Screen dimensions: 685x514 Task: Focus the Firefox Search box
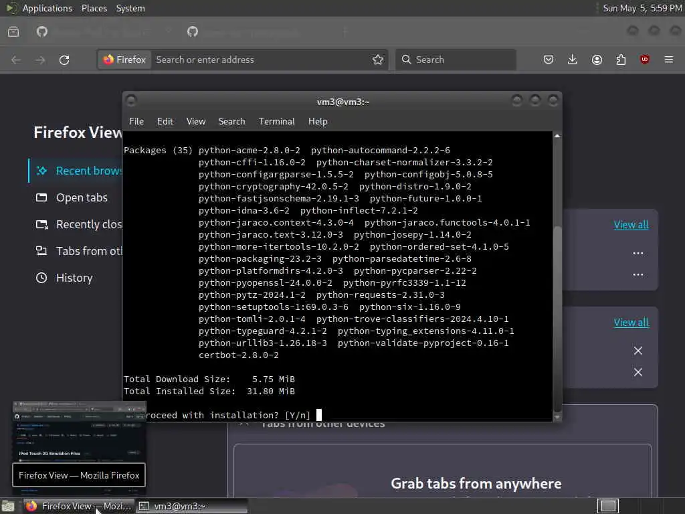click(456, 60)
